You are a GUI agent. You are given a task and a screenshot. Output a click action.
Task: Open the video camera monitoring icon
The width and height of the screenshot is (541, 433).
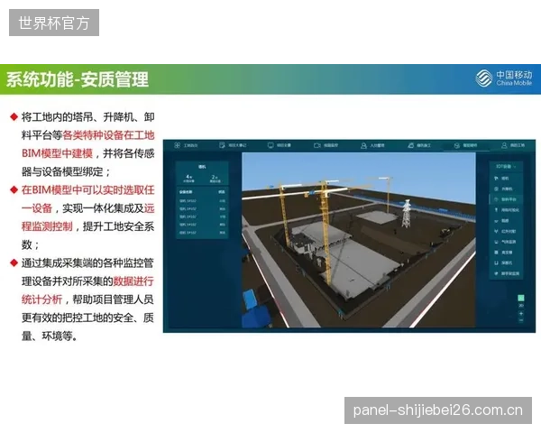pos(317,145)
